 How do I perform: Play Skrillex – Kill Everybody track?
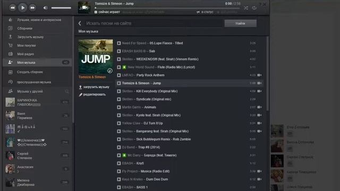pos(119,91)
